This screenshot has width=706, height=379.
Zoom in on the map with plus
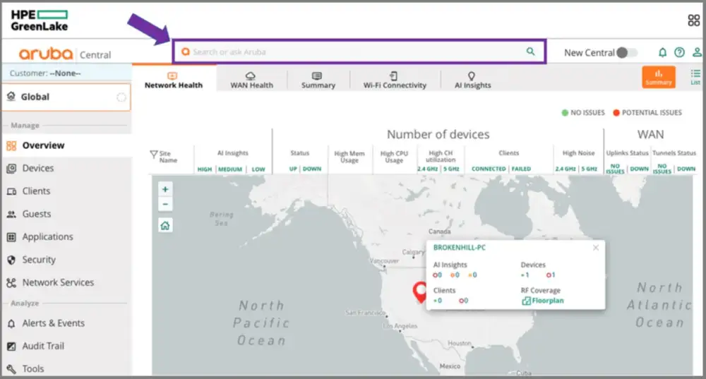point(165,189)
